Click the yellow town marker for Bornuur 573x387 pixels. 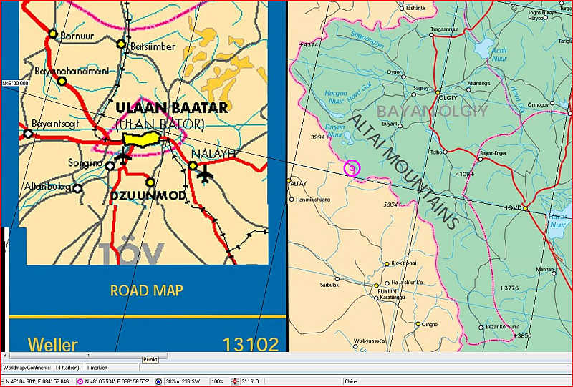click(53, 34)
